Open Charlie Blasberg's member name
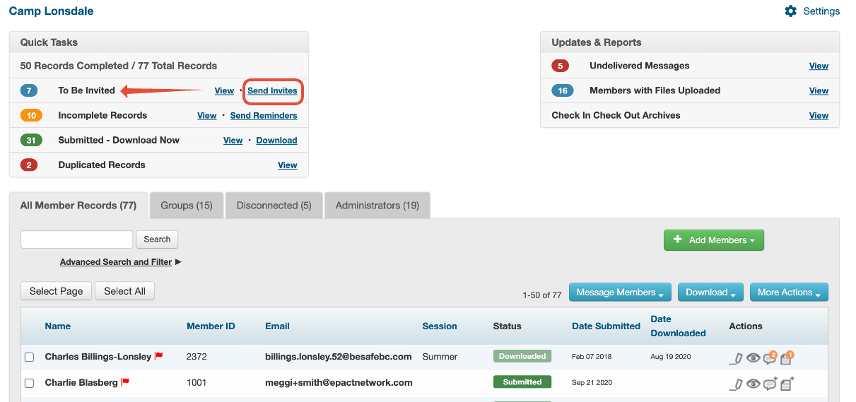 (81, 382)
